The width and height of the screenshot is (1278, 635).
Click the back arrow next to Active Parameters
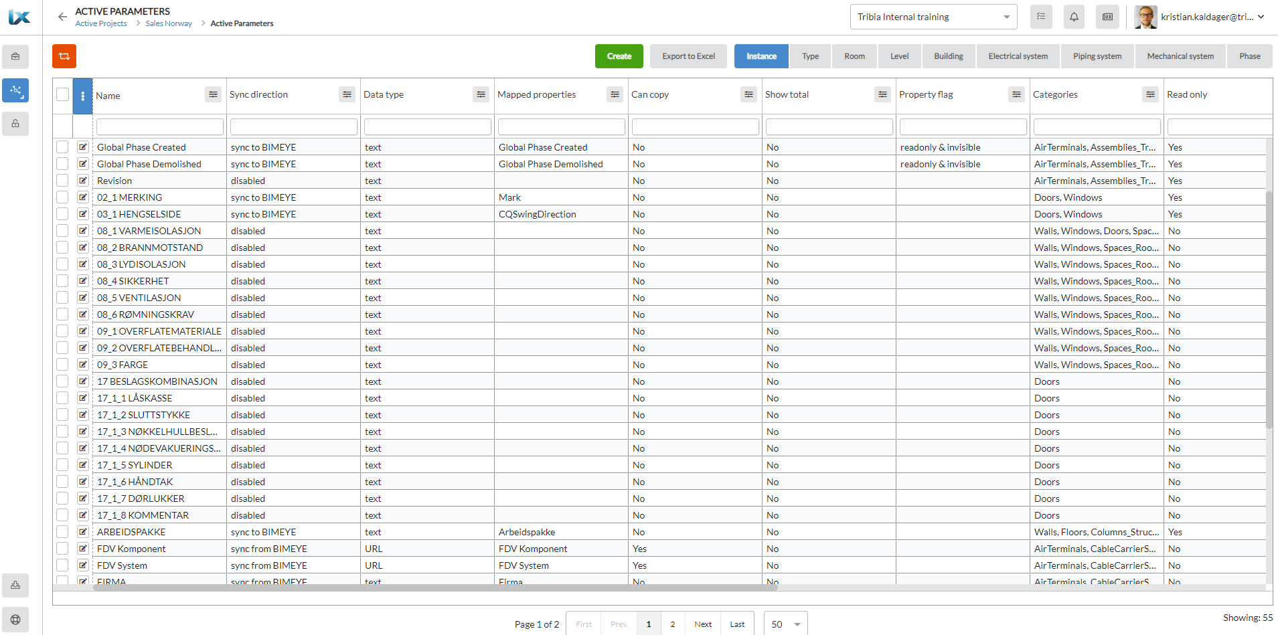[62, 17]
